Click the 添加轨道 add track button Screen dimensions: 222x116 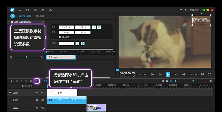[x=27, y=86]
